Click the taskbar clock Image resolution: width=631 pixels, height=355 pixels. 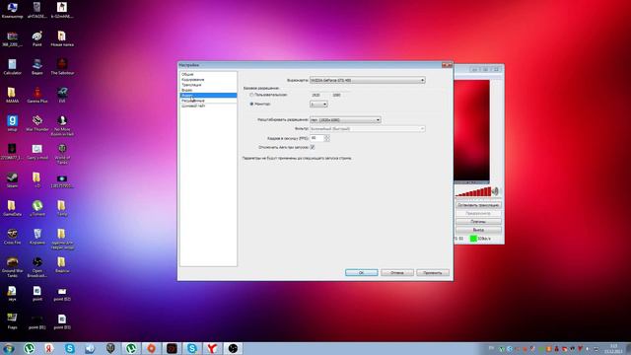pos(613,348)
